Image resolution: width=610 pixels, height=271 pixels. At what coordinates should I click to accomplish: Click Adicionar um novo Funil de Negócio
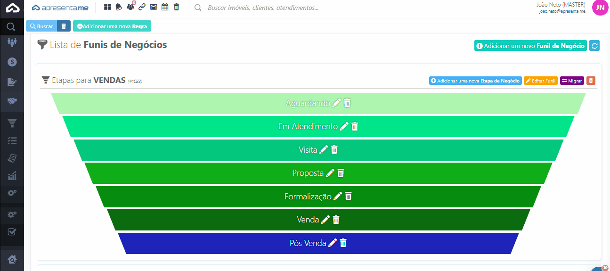(530, 46)
